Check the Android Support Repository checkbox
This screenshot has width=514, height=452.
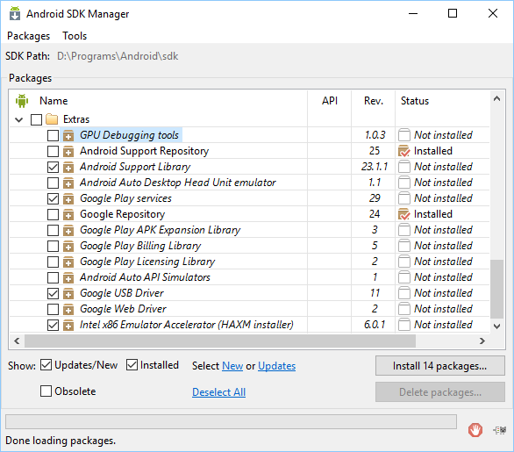(53, 151)
